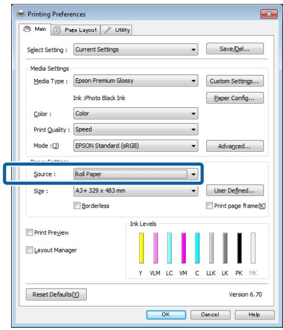Open the Print Quality dropdown

(136, 129)
